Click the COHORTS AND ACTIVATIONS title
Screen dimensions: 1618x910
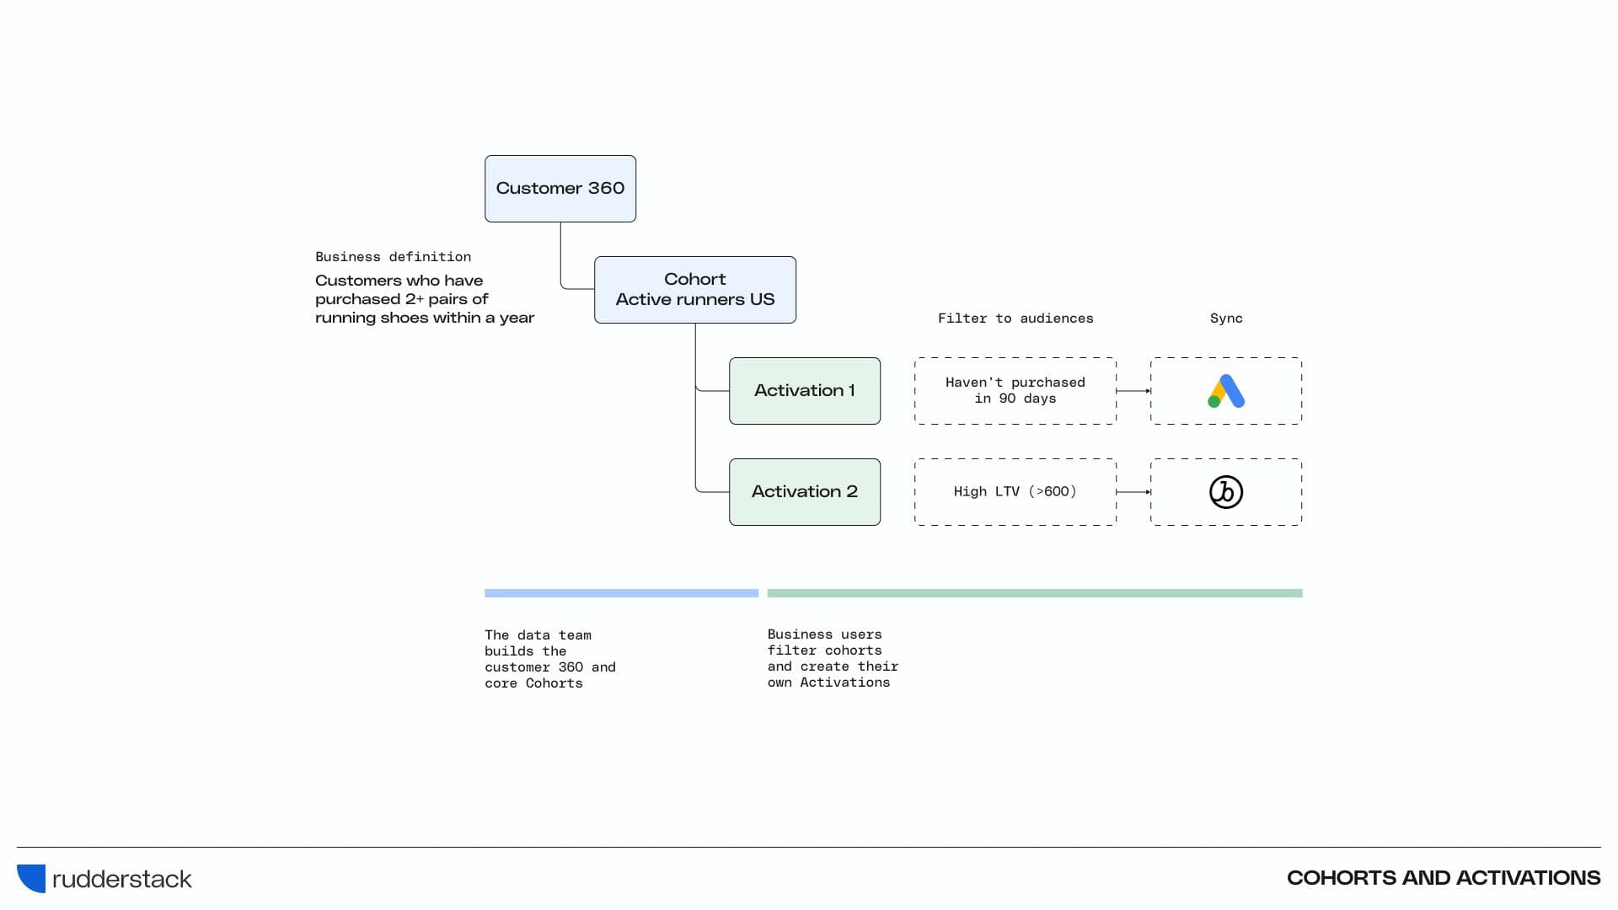coord(1443,878)
